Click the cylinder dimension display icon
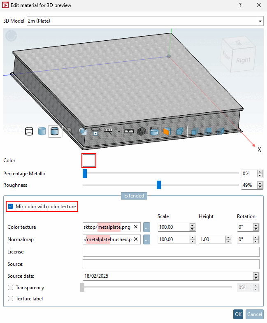The height and width of the screenshot is (323, 267). 154,131
